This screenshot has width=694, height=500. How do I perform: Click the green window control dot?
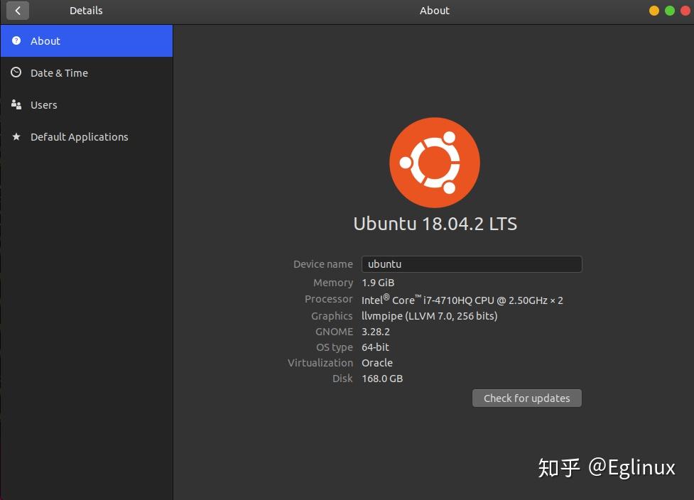[x=669, y=11]
